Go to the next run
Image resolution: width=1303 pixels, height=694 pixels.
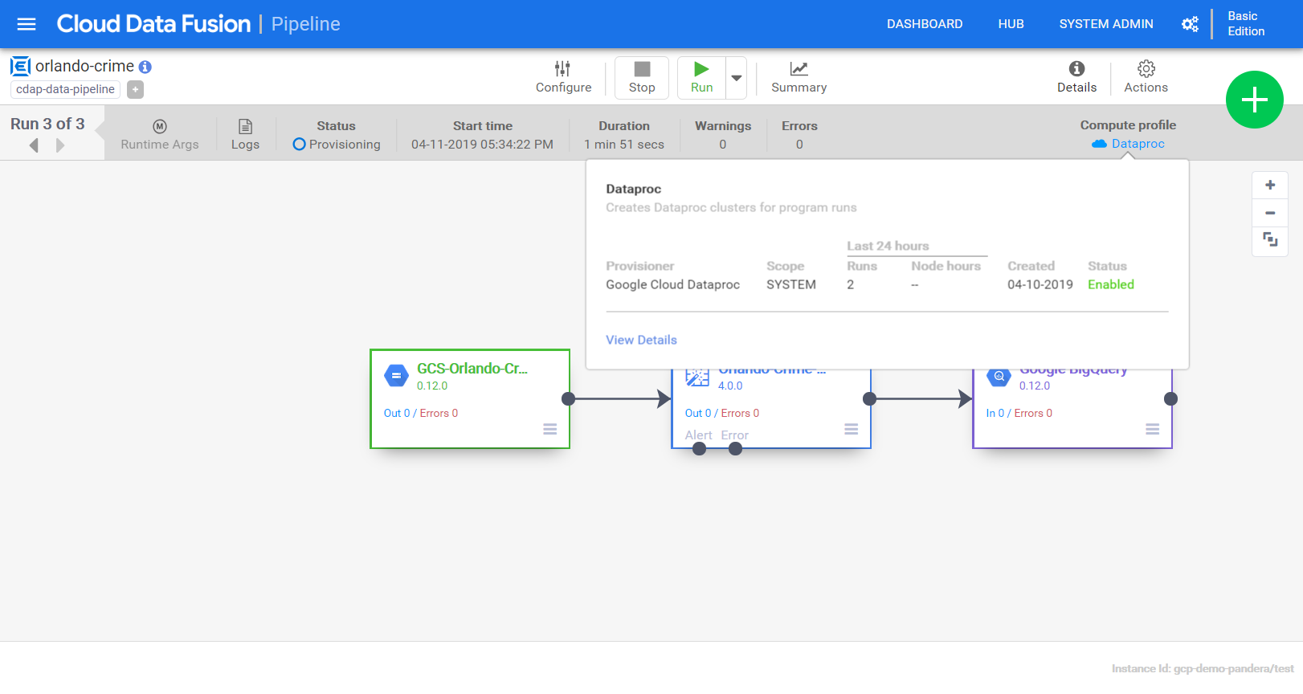(60, 145)
